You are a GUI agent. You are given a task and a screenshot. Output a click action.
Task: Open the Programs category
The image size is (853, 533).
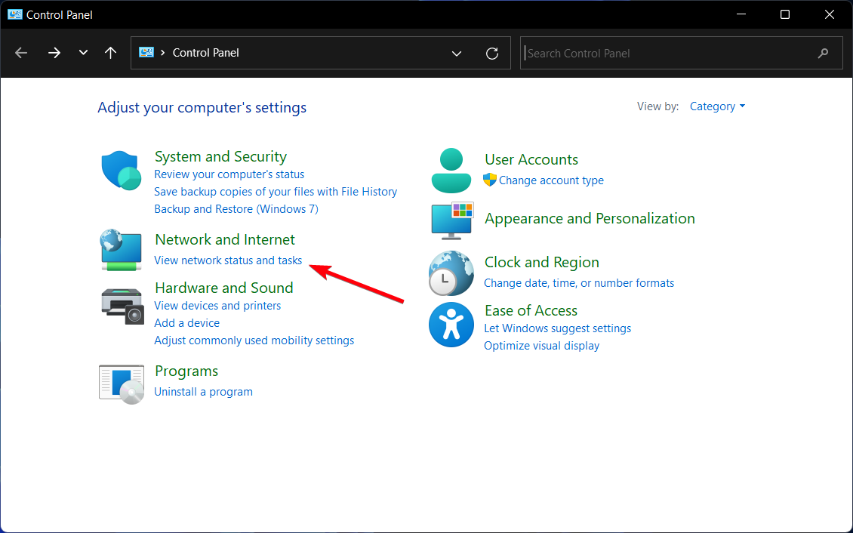tap(186, 371)
